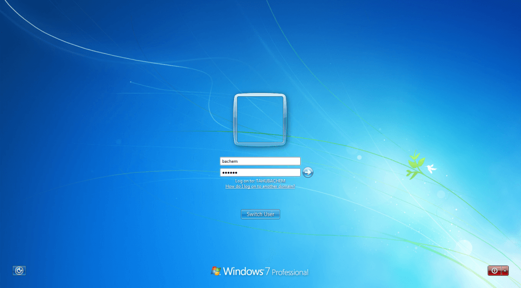Open 'How do I log on to another domain?' link
The image size is (521, 288).
point(260,186)
